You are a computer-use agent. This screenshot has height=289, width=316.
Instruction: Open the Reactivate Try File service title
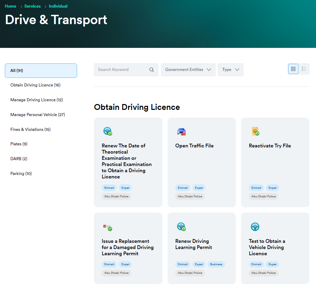coord(270,146)
